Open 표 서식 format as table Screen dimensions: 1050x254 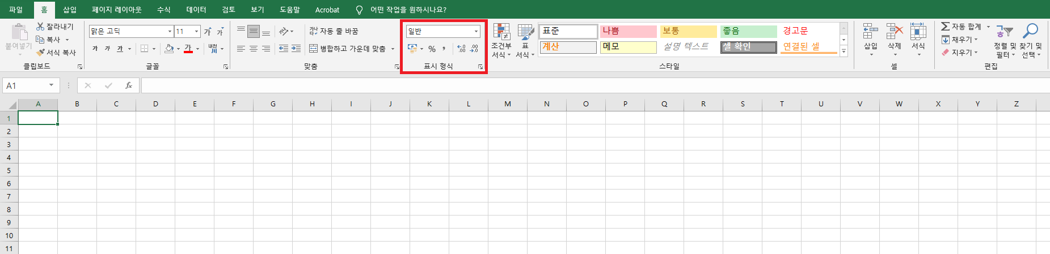pyautogui.click(x=525, y=41)
